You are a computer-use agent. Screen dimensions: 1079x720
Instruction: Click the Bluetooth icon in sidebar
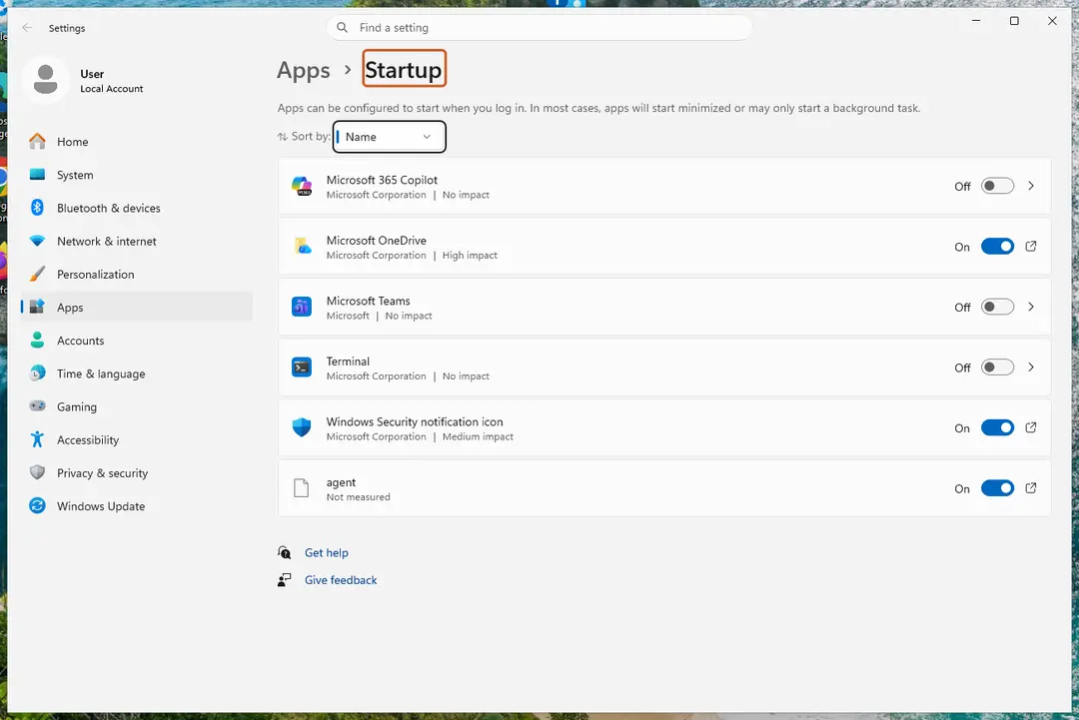[x=37, y=208]
